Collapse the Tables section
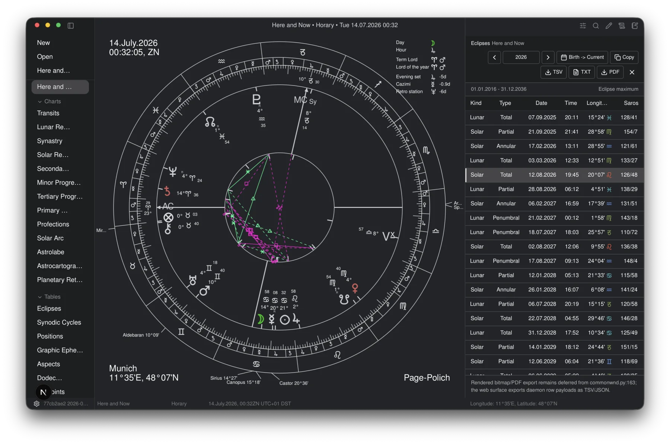The height and width of the screenshot is (444, 670). pyautogui.click(x=49, y=297)
